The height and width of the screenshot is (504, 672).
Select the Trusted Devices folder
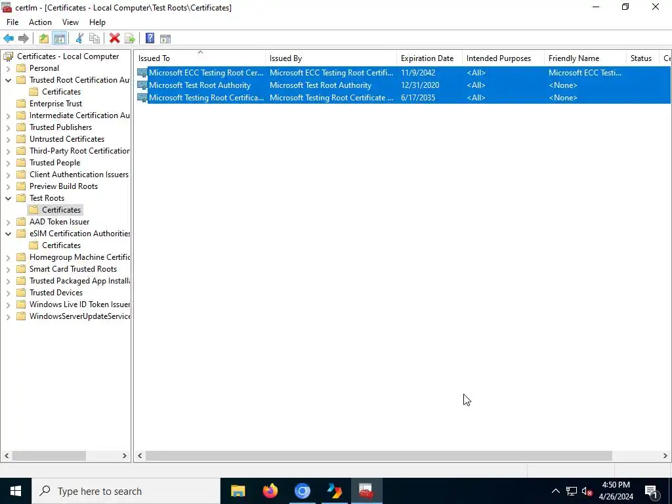[56, 293]
